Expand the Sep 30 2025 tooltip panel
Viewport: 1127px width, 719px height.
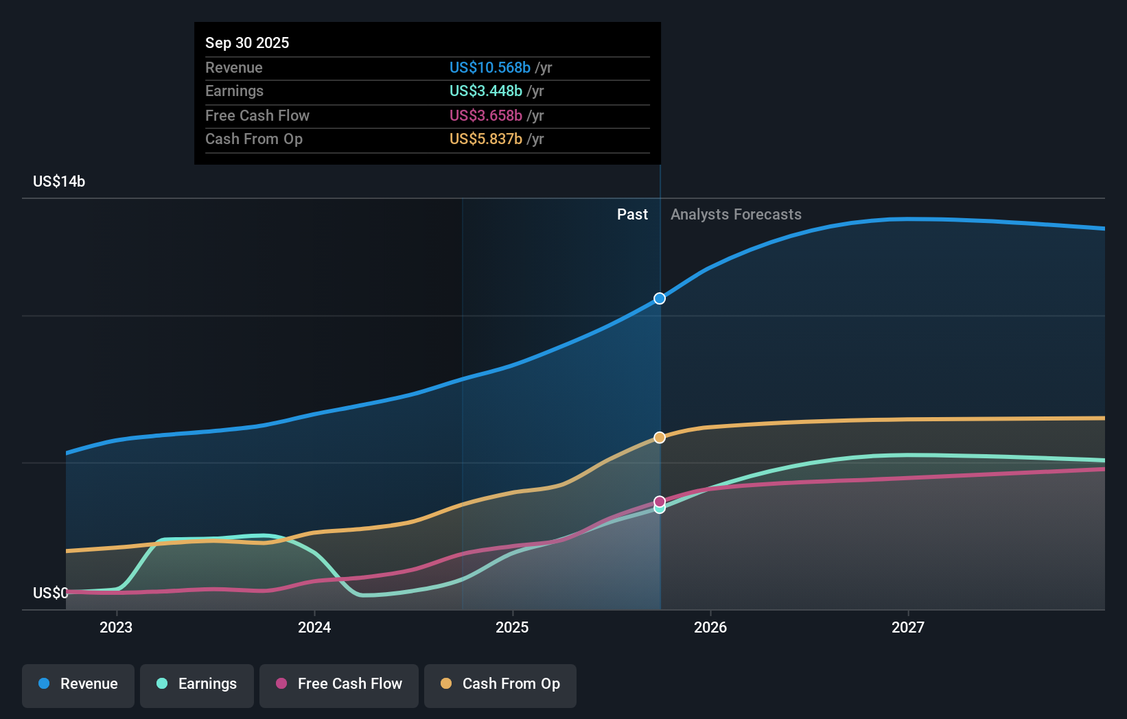coord(247,43)
